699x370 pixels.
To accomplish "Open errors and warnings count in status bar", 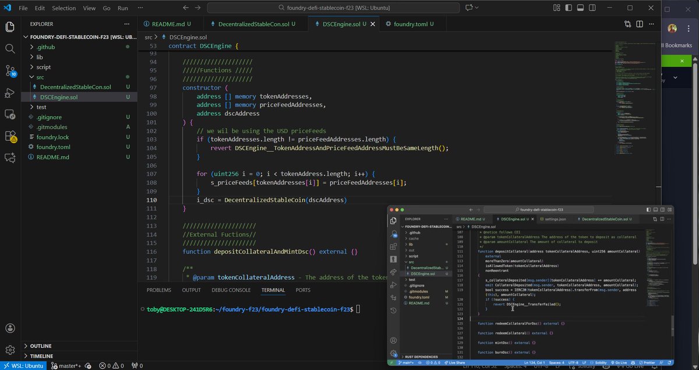I will click(111, 365).
